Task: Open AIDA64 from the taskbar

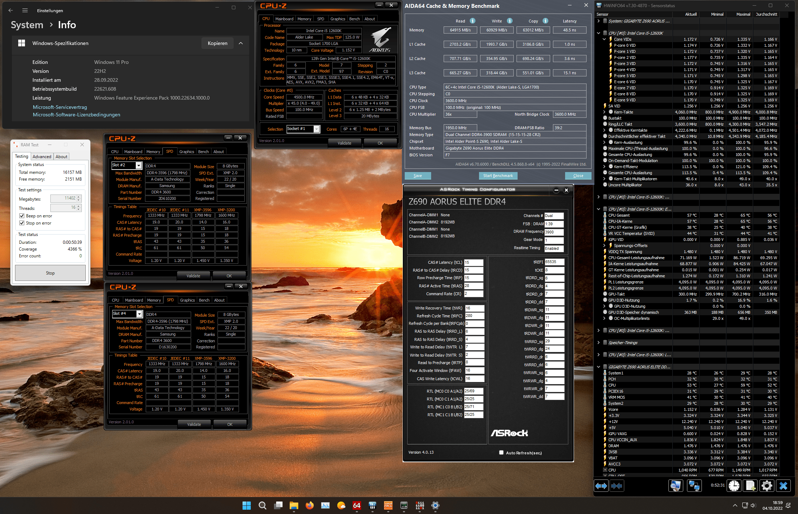Action: coord(356,505)
